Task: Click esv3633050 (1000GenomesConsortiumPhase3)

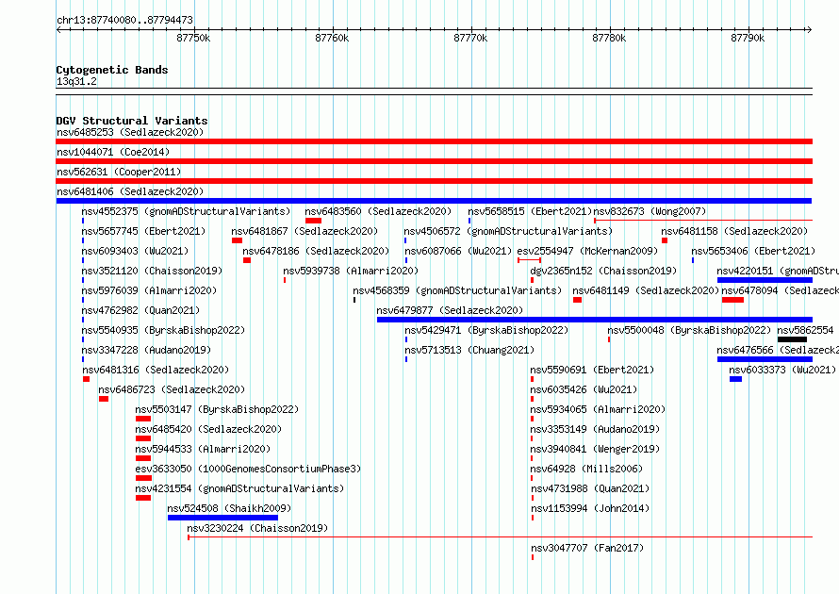Action: coord(248,469)
